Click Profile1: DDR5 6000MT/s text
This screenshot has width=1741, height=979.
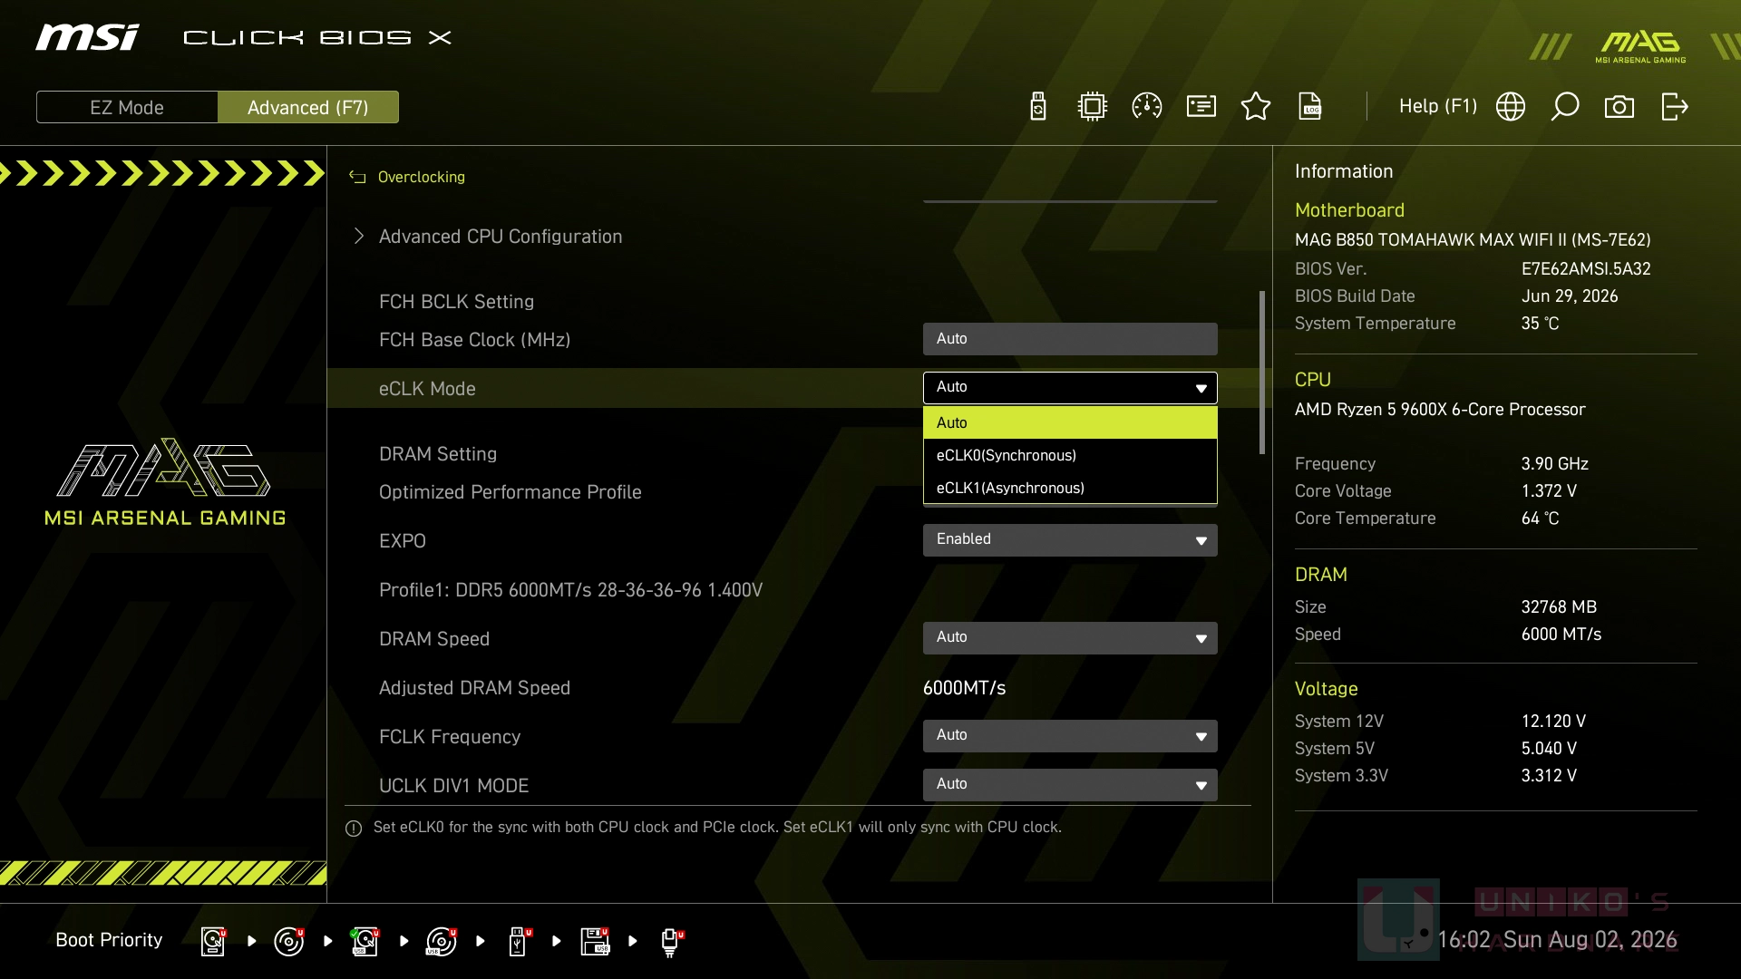point(570,590)
